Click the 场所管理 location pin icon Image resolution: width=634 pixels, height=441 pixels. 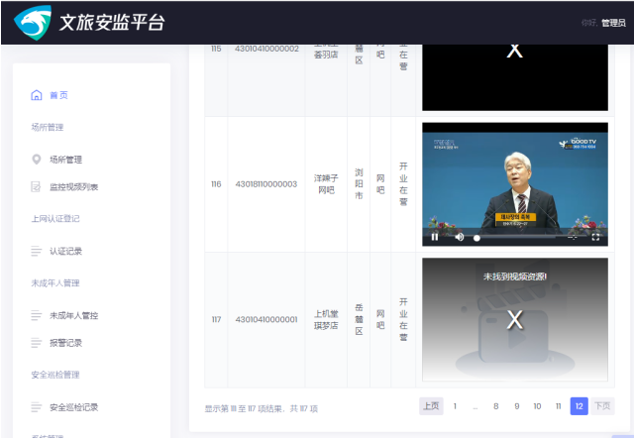pyautogui.click(x=37, y=160)
